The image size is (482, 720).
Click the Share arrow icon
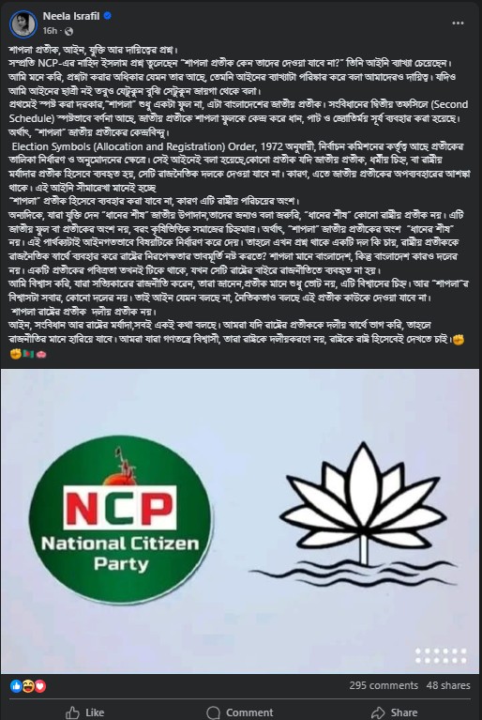pyautogui.click(x=378, y=712)
